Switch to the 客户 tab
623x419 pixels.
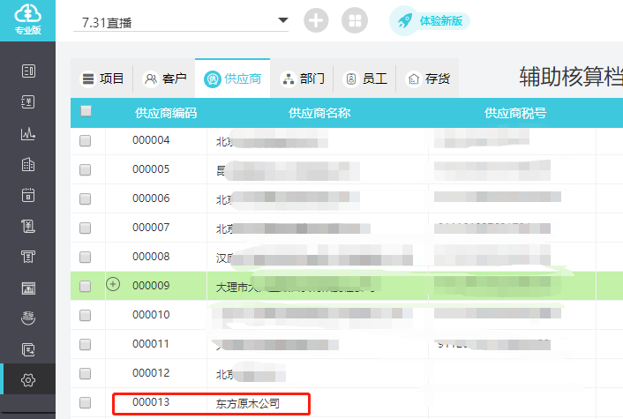pos(165,79)
